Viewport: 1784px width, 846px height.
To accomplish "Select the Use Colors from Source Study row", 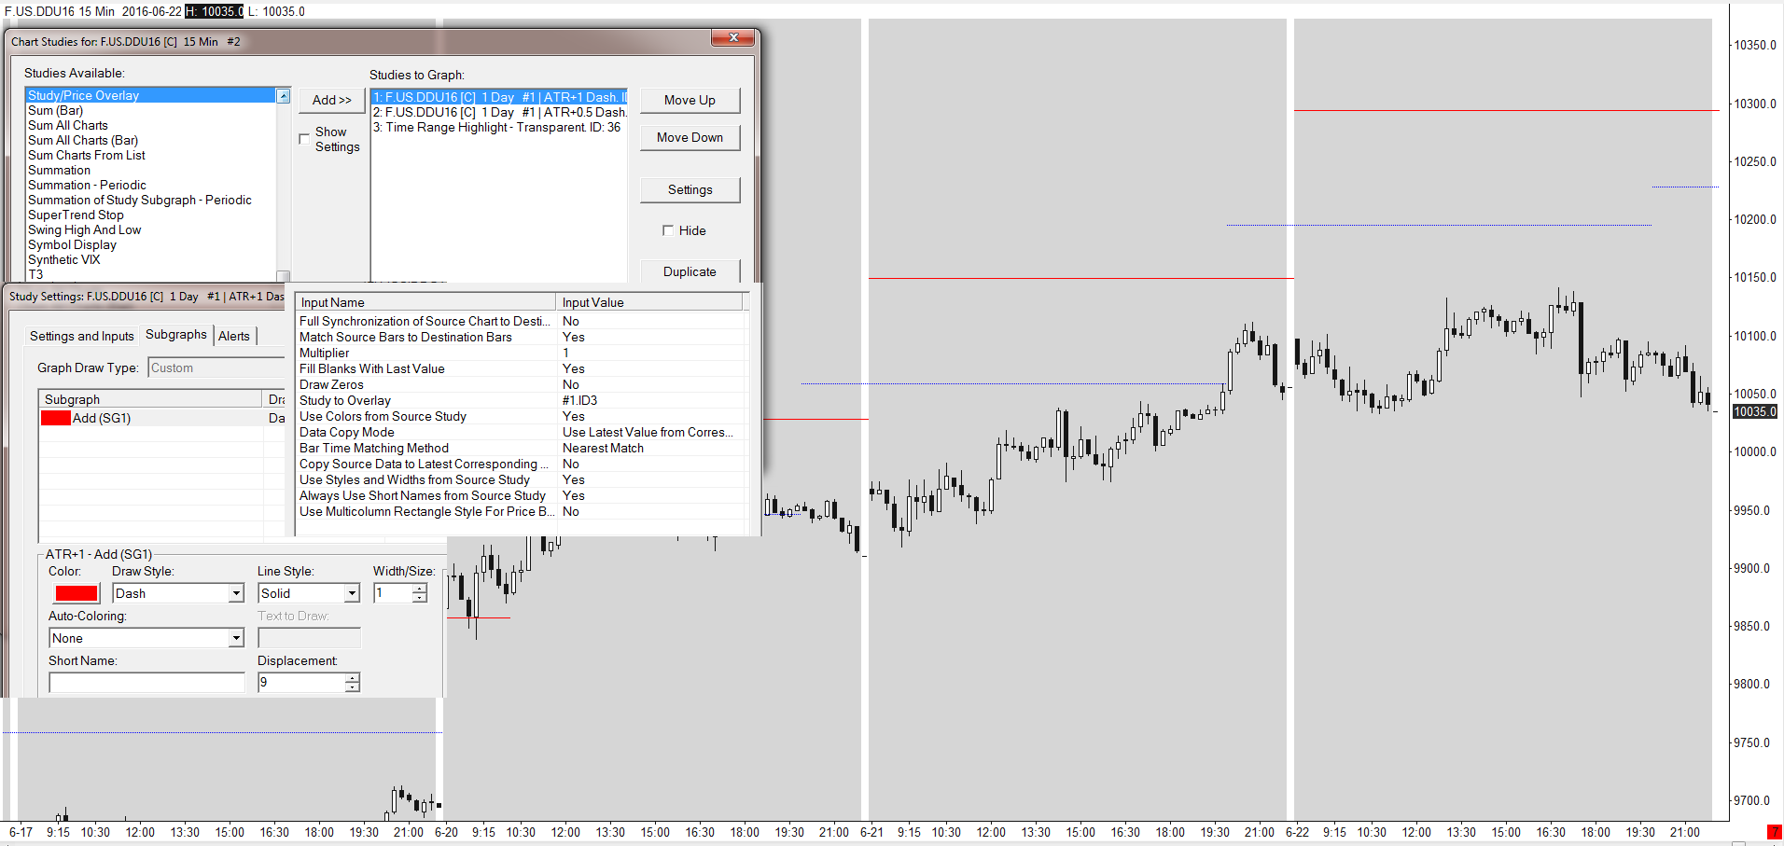I will point(522,416).
